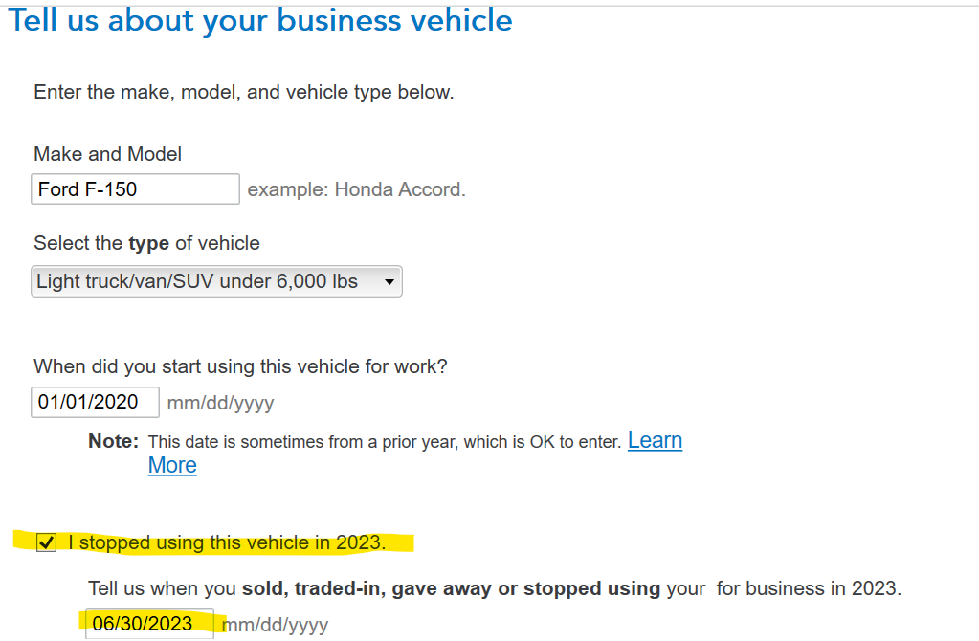This screenshot has width=979, height=641.
Task: Click the 'Enter the make, model, and vehicle type' instruction
Action: (243, 93)
